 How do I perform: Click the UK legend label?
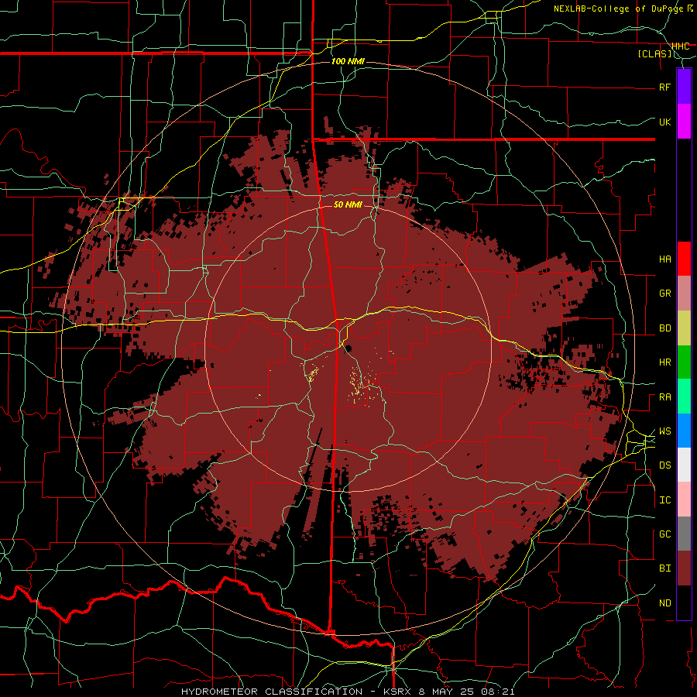pyautogui.click(x=664, y=122)
